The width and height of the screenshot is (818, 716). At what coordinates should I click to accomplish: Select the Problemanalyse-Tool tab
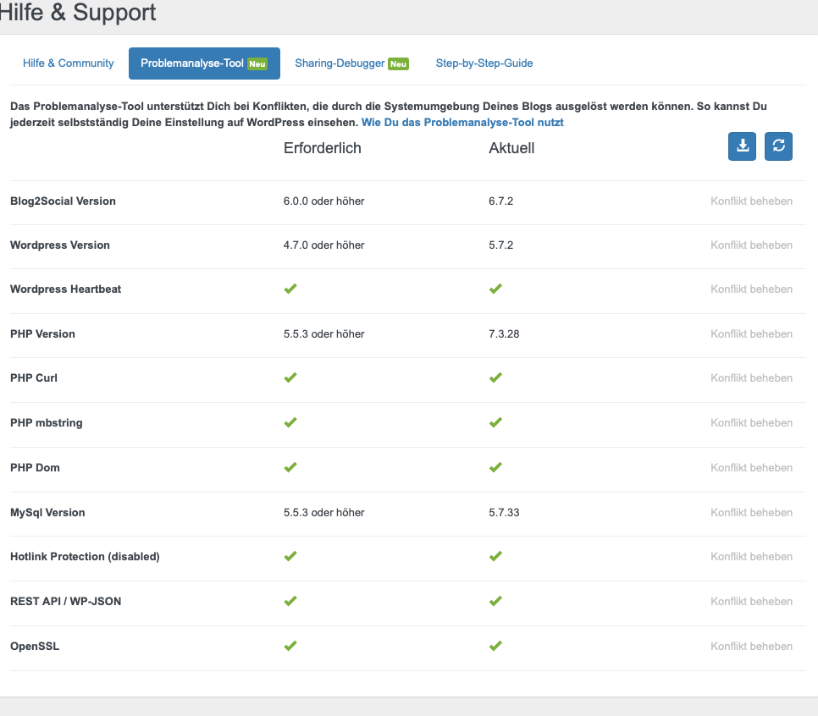point(205,63)
